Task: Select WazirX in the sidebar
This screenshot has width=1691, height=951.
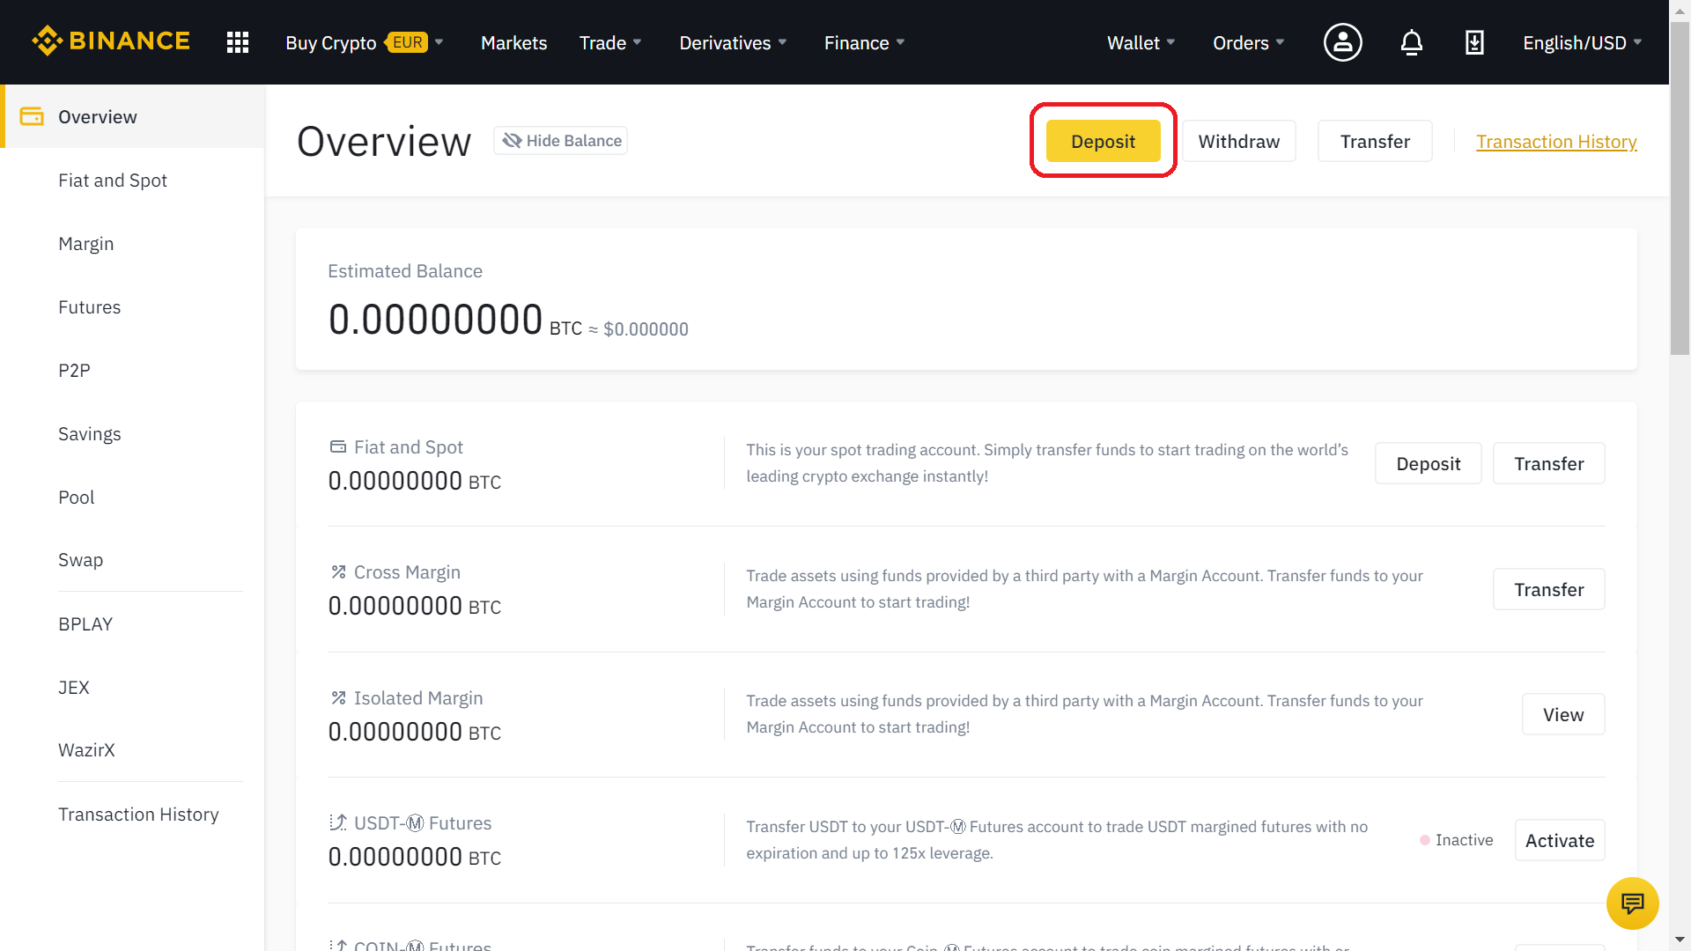Action: point(132,750)
